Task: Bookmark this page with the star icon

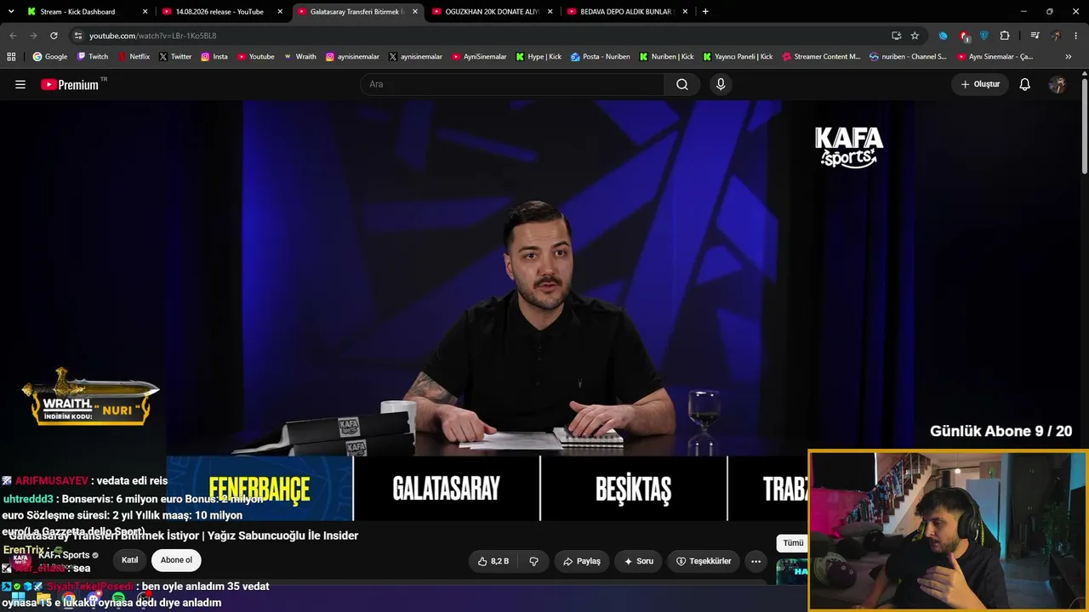Action: tap(915, 36)
